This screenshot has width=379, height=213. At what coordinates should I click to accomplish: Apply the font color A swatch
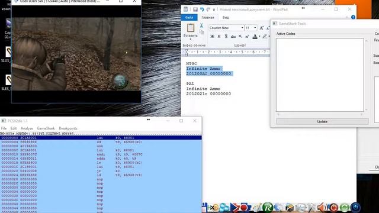255,37
